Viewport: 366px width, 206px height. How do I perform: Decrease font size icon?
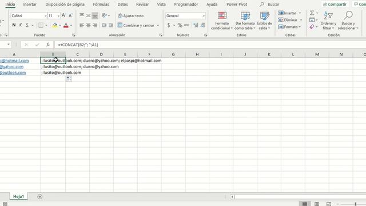[70, 15]
